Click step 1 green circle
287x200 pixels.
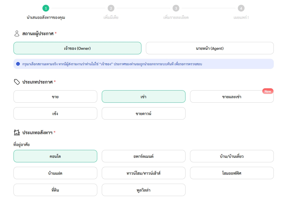[46, 8]
